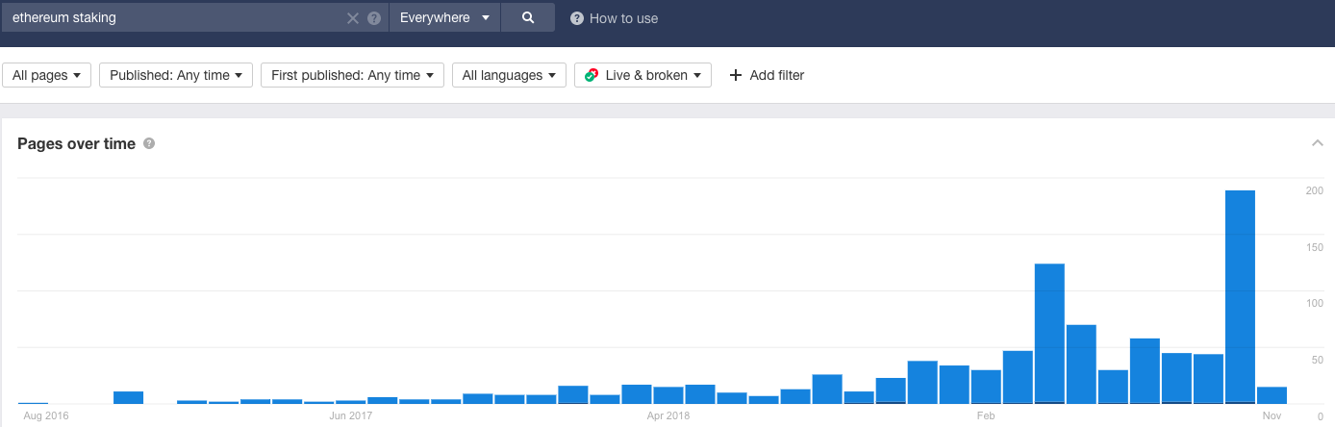1335x427 pixels.
Task: Click the How to use help icon
Action: (577, 18)
